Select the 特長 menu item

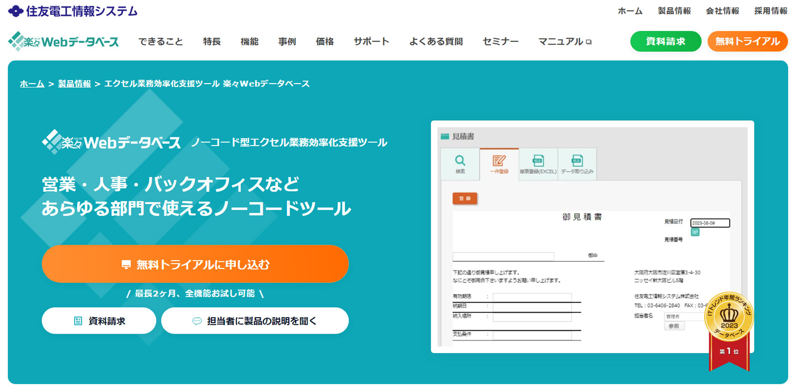tap(212, 42)
